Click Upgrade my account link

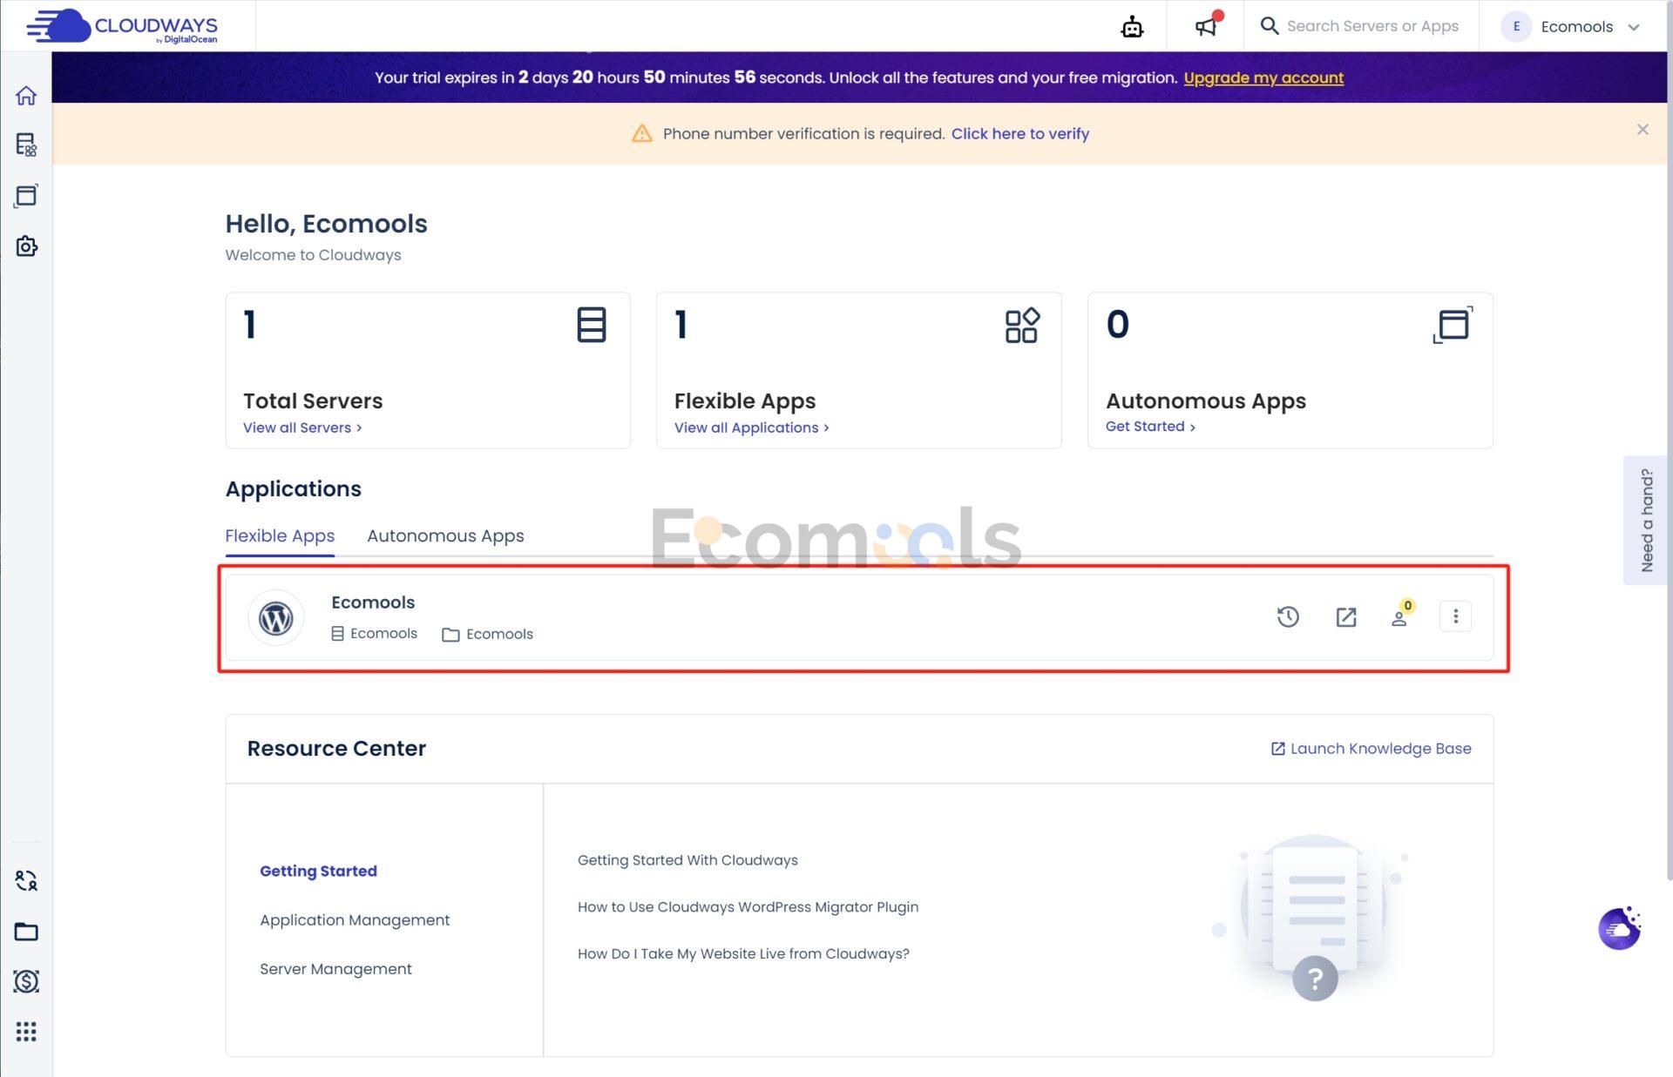1263,77
